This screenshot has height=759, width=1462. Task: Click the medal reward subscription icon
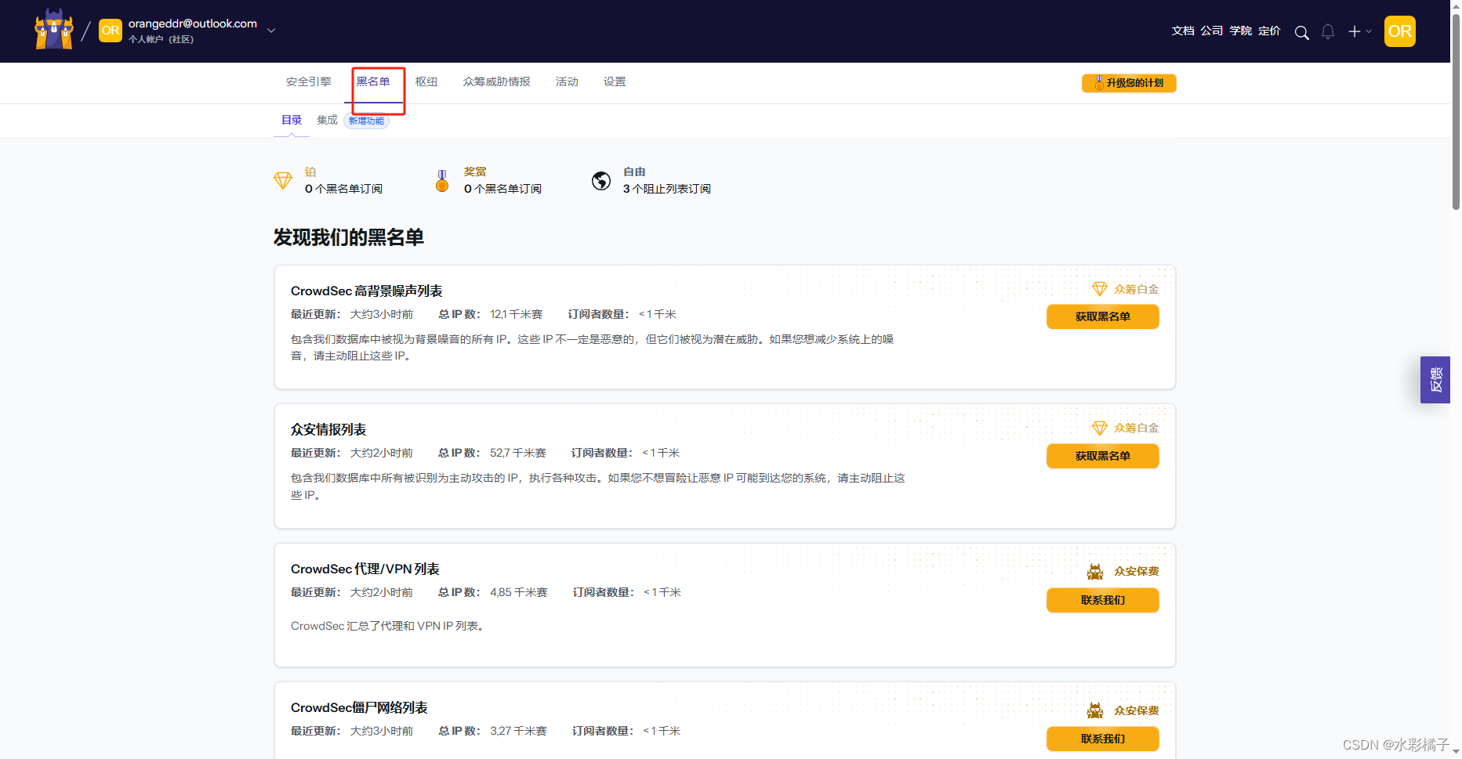(442, 181)
